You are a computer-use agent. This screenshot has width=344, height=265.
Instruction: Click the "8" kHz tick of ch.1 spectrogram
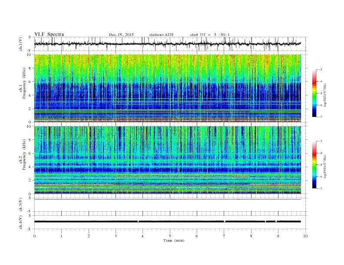coord(30,68)
